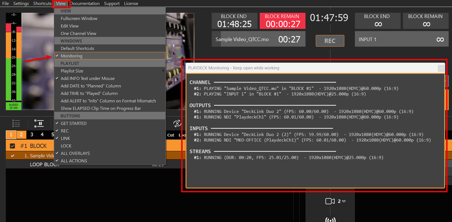Image resolution: width=452 pixels, height=222 pixels.
Task: Close the PLAYDECK Monitoring window
Action: coord(441,68)
